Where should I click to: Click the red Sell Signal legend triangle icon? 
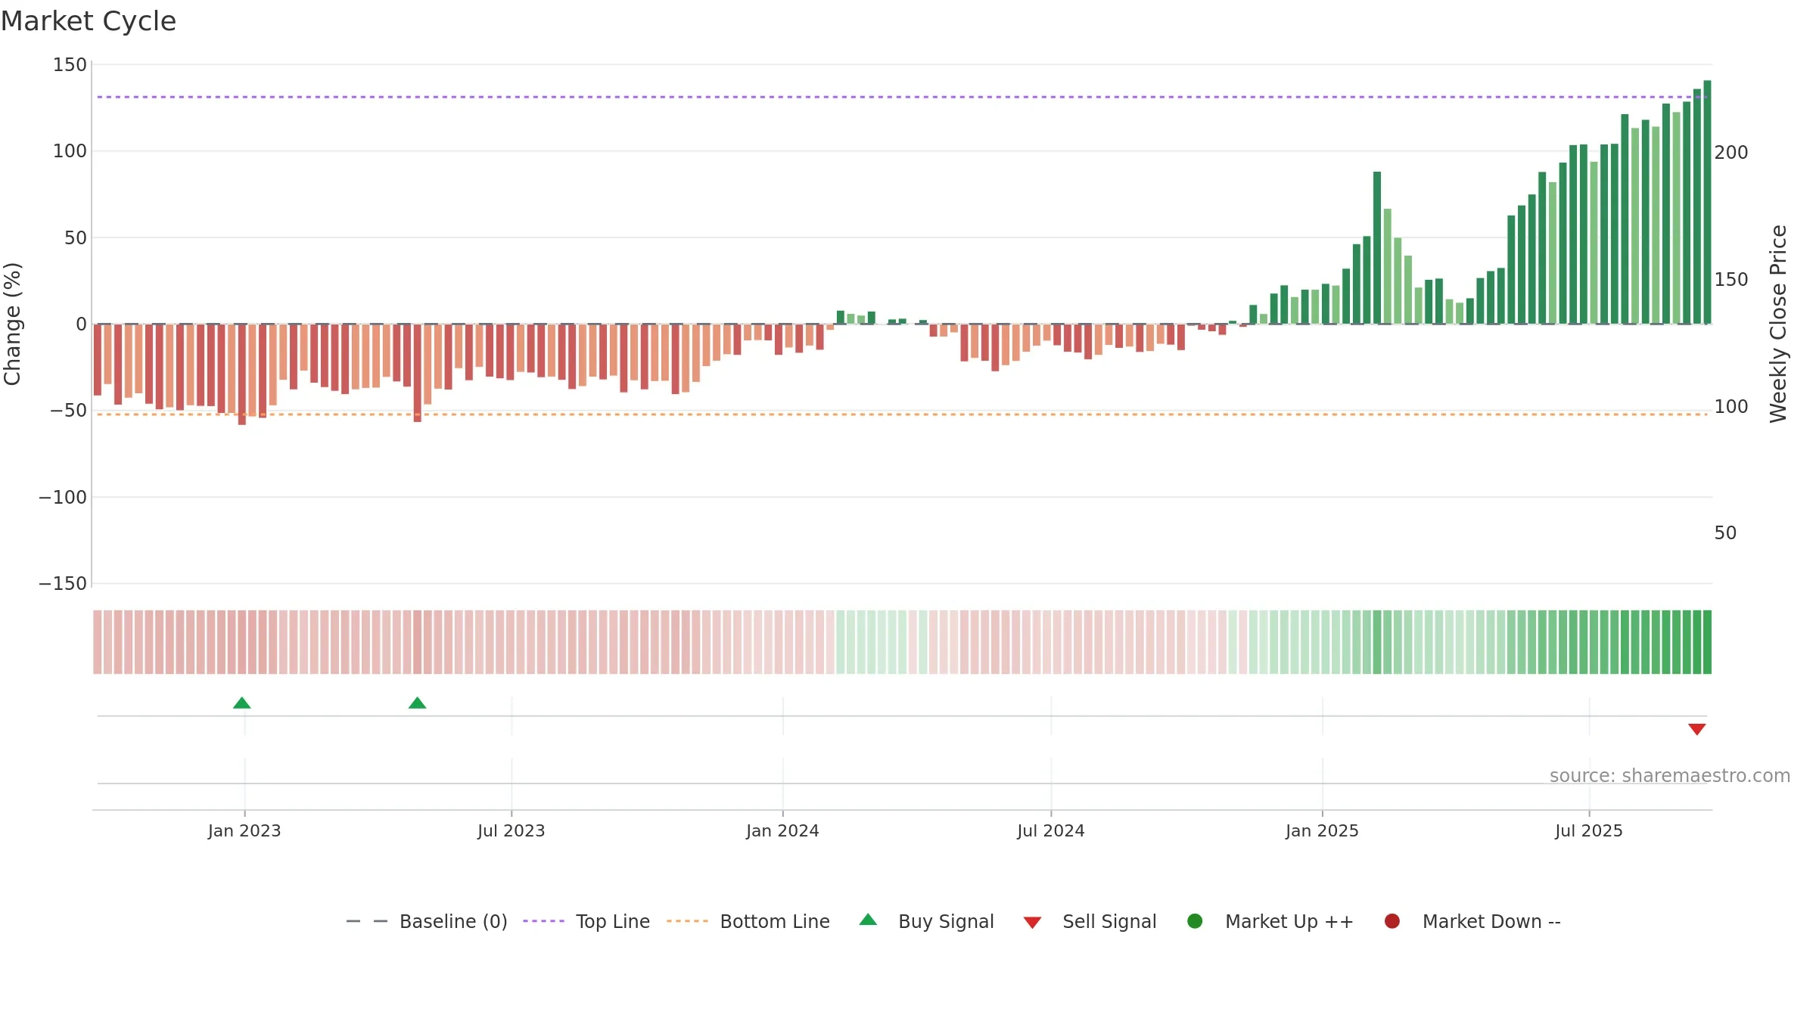(x=1032, y=922)
